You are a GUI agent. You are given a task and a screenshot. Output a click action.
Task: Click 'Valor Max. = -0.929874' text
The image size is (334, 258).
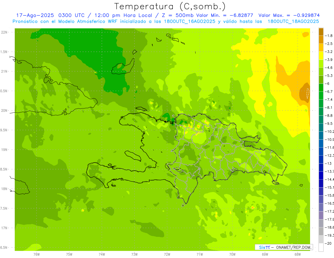point(289,15)
